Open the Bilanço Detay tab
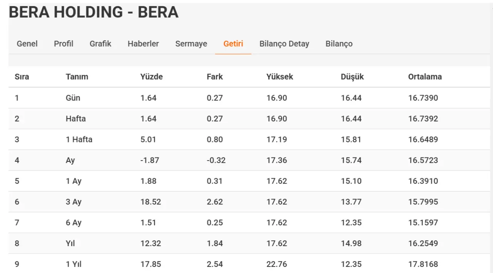The image size is (493, 273). 284,44
